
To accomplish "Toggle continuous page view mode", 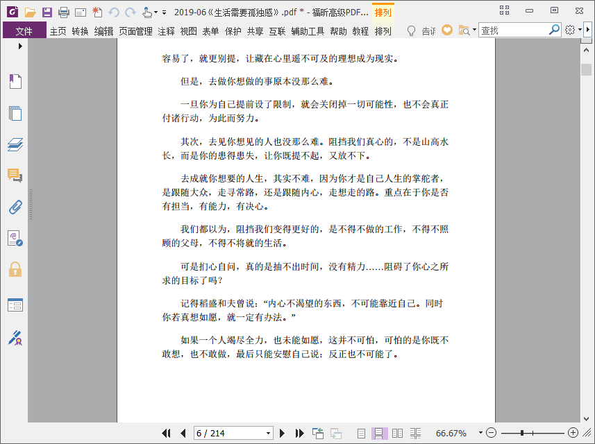I will (x=379, y=433).
